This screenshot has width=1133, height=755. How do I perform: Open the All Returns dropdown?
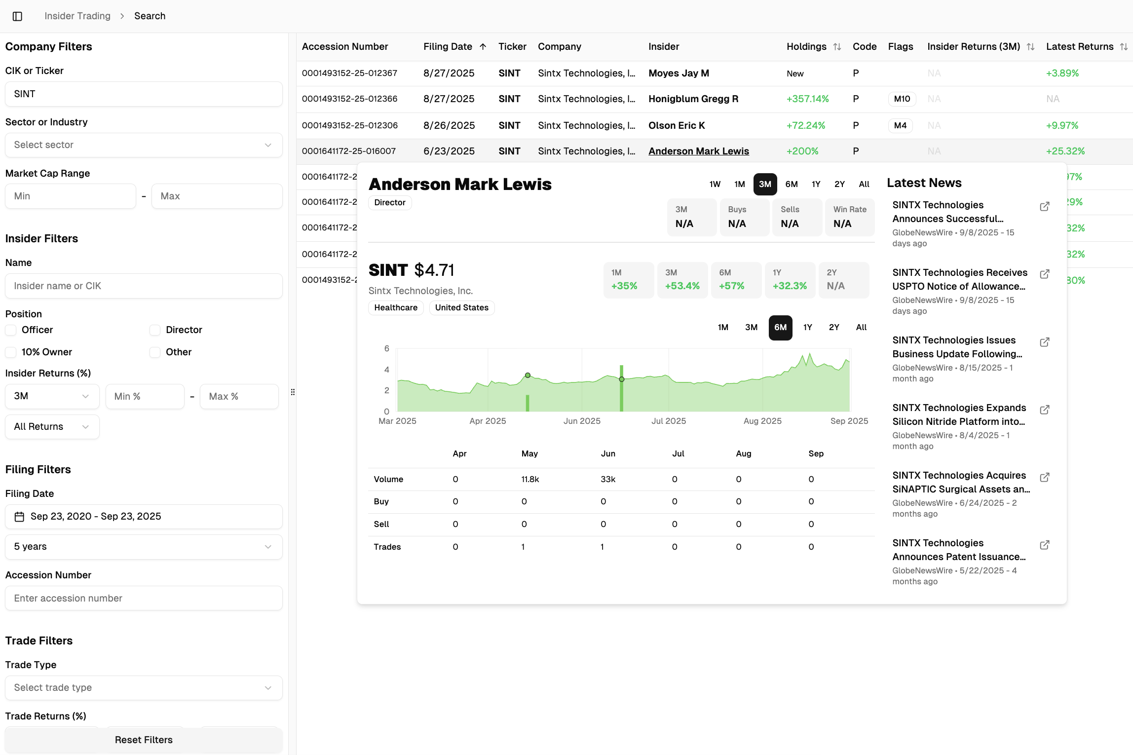pyautogui.click(x=52, y=427)
